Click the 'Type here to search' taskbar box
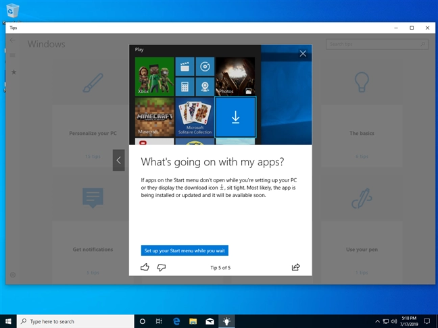This screenshot has width=438, height=328. [x=76, y=321]
